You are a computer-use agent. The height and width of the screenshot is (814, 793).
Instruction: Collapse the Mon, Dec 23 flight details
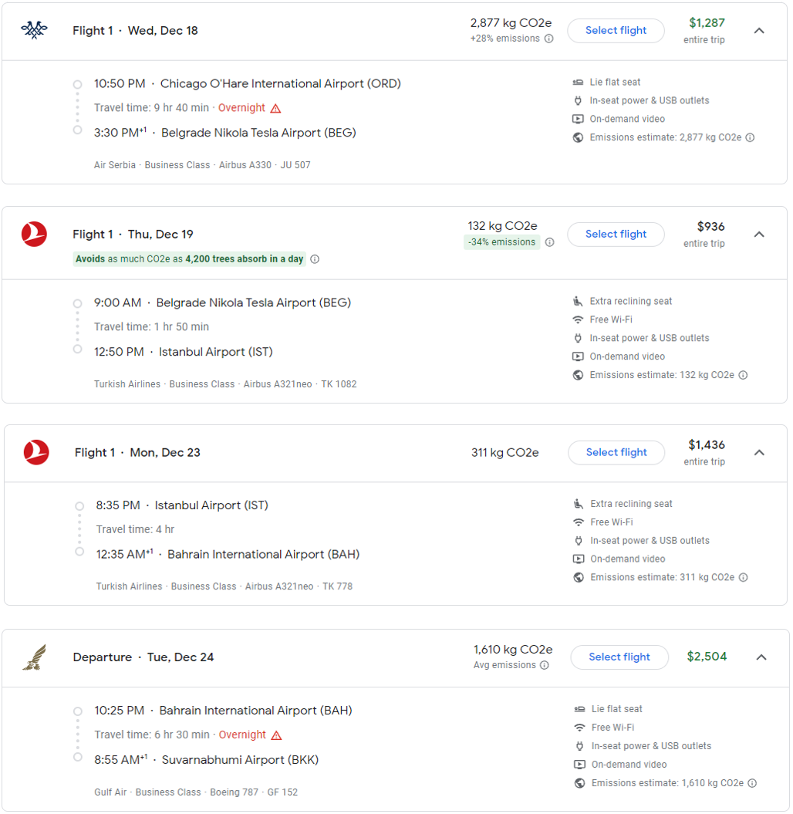(759, 453)
